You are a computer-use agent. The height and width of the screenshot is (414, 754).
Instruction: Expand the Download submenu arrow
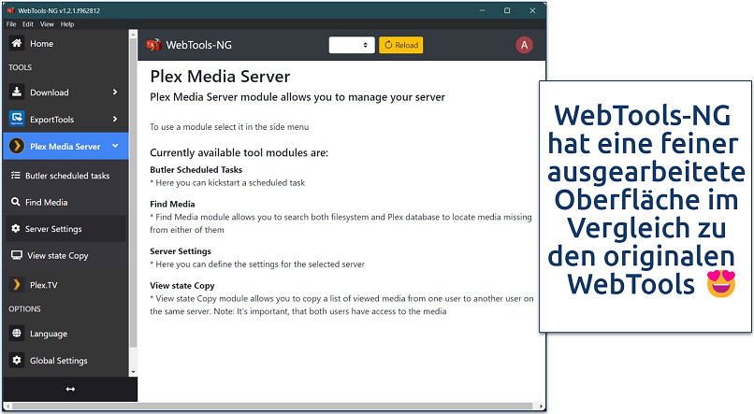coord(115,93)
